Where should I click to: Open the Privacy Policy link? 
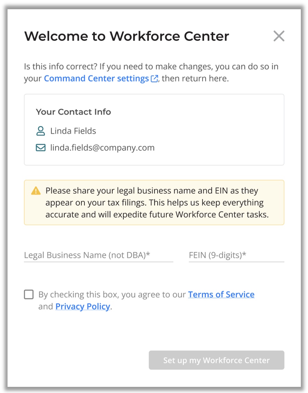click(83, 307)
